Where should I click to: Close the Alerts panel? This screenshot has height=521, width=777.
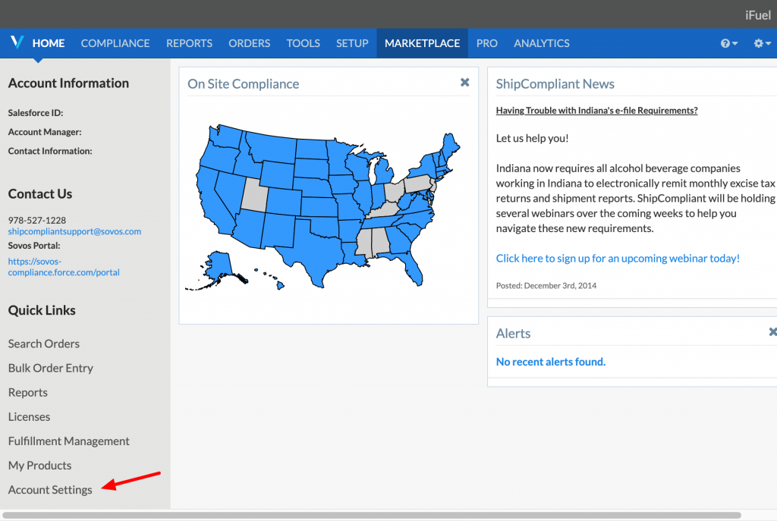(x=772, y=332)
